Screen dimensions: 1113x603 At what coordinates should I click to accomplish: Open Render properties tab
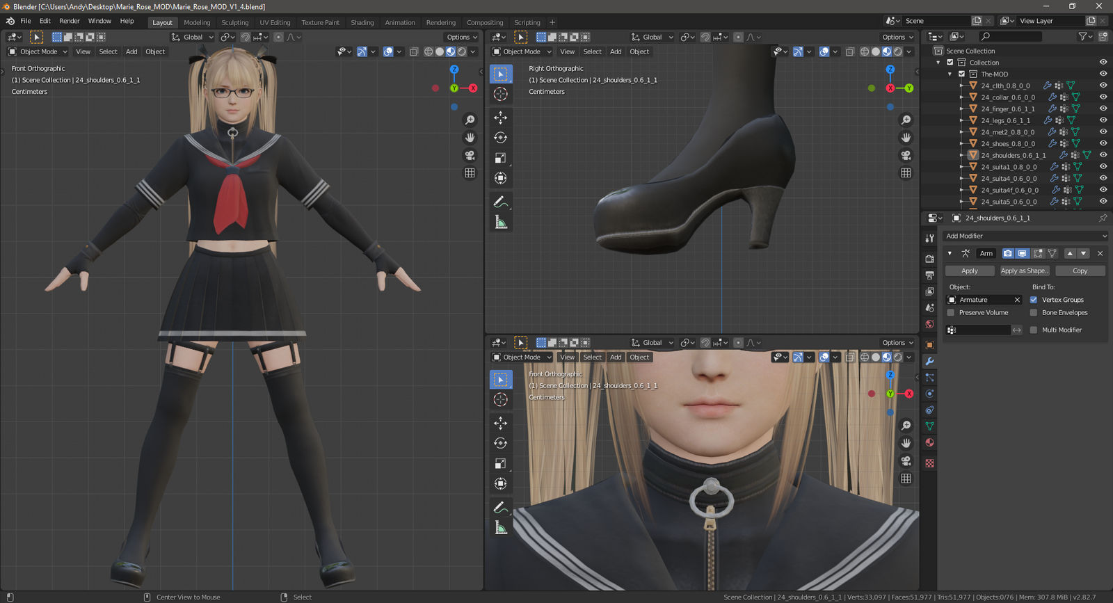click(929, 259)
